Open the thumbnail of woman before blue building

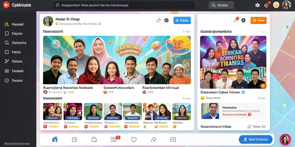(181, 111)
